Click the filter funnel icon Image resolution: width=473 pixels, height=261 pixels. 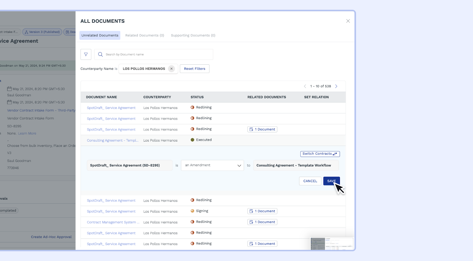86,54
